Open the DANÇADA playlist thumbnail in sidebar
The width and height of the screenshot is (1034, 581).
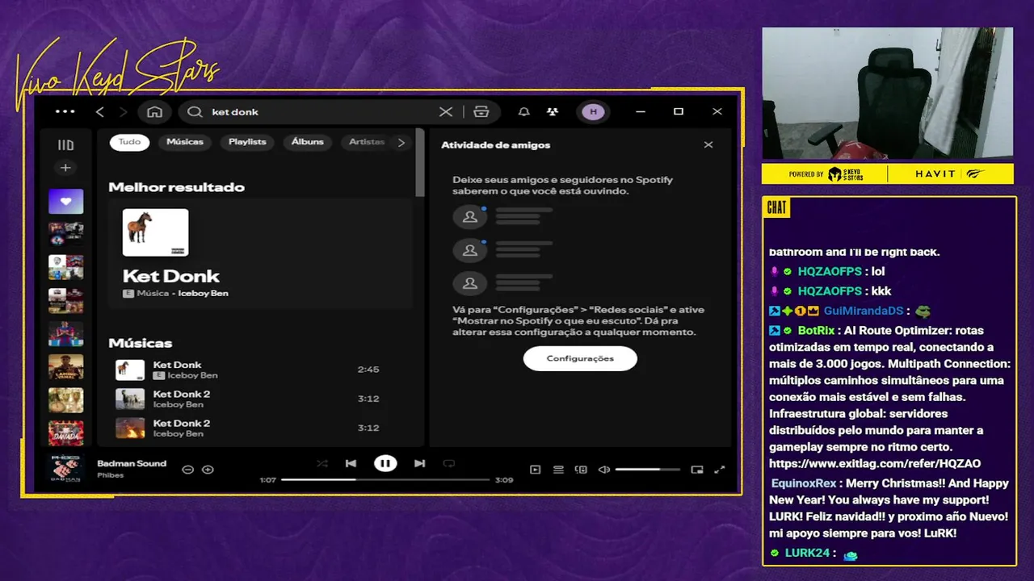(65, 433)
